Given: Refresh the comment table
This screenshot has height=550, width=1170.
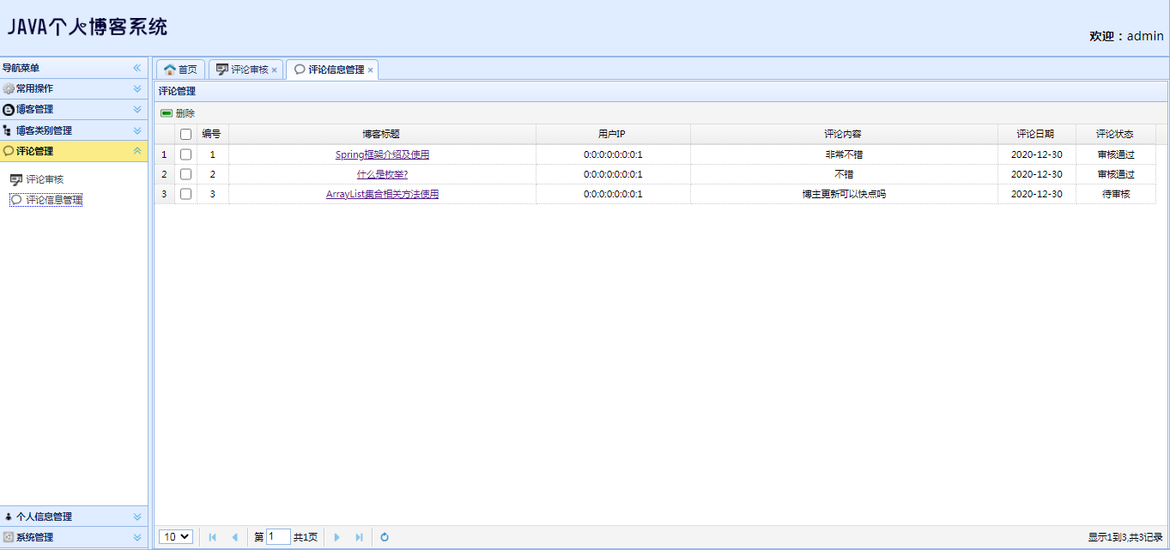Looking at the screenshot, I should pyautogui.click(x=385, y=537).
